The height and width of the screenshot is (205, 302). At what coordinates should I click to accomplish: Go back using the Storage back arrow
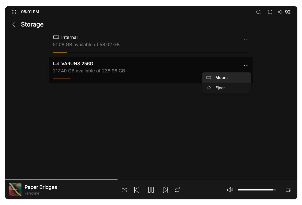pos(14,24)
